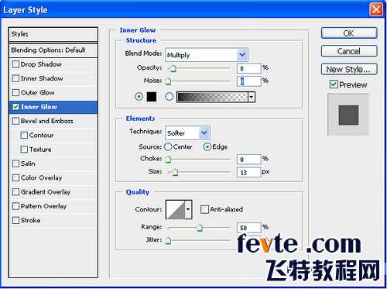Enable the Color Overlay checkbox

[x=15, y=177]
